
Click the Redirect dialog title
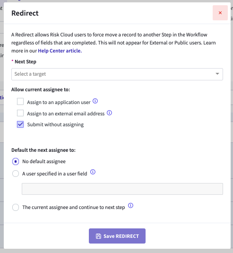point(25,13)
